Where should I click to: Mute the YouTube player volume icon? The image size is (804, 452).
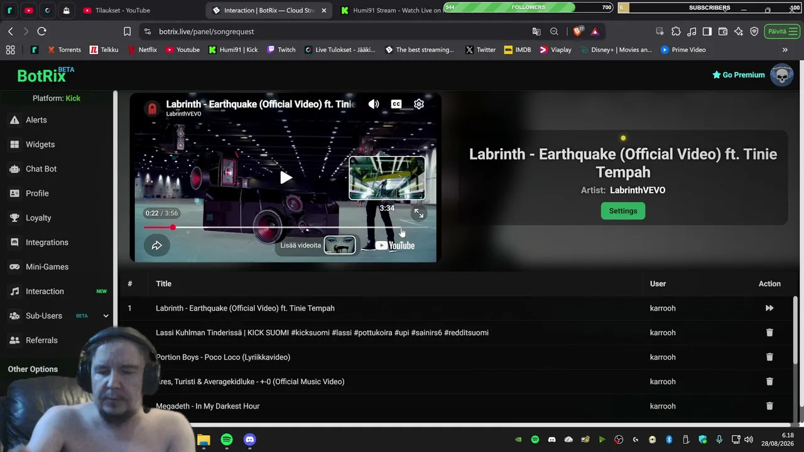coord(374,104)
